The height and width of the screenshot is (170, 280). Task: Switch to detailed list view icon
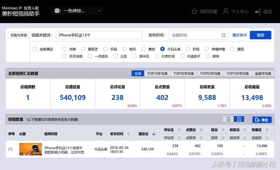(x=239, y=119)
